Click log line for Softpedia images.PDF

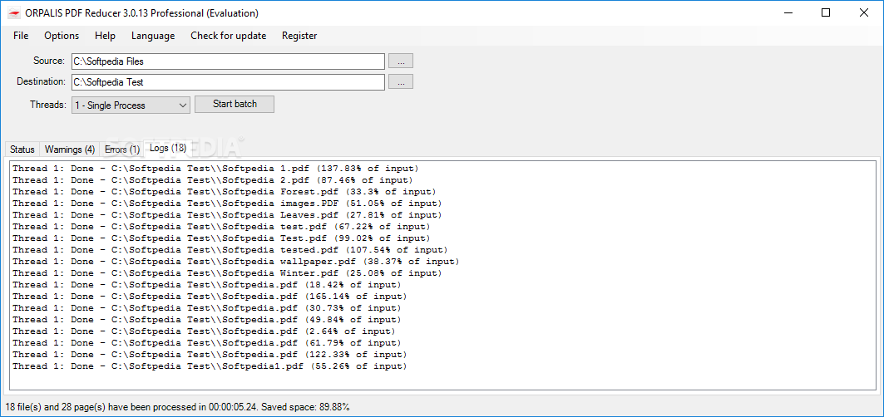(227, 204)
